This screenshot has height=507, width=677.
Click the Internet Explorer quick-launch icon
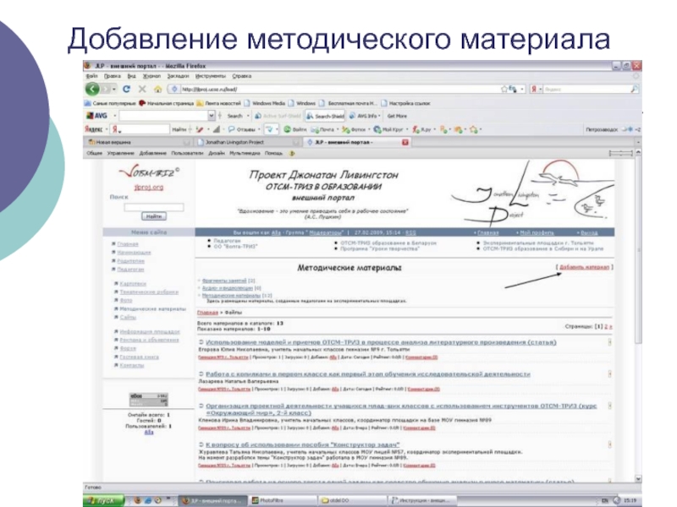coord(148,500)
